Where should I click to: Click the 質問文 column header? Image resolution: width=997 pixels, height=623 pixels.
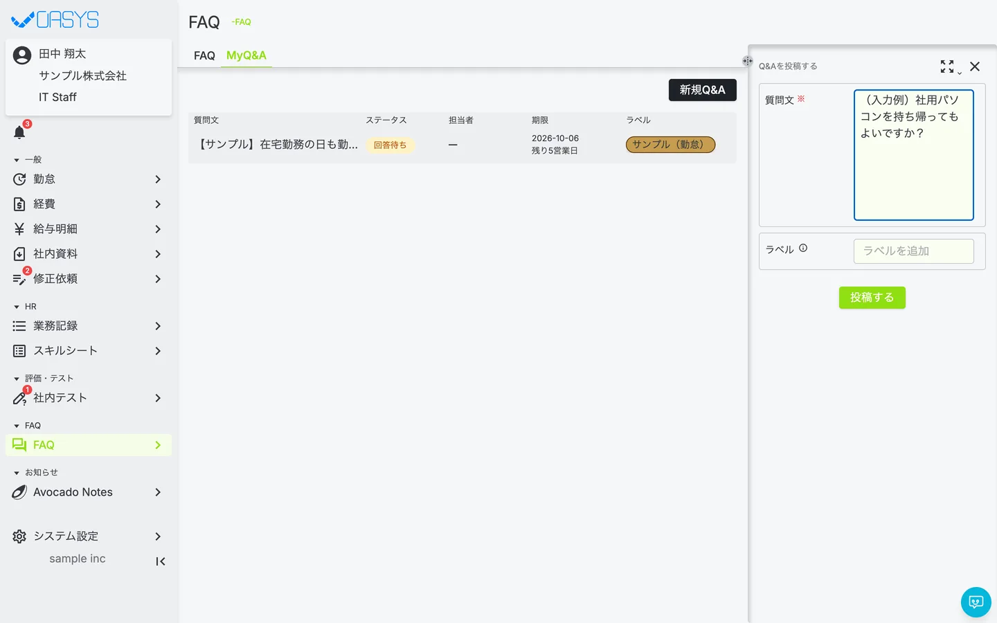[206, 120]
